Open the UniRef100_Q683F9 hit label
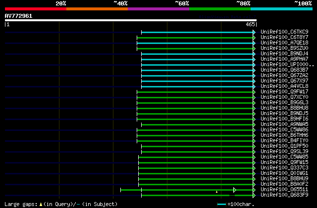Screen dimensions: 317x208 [284, 195]
